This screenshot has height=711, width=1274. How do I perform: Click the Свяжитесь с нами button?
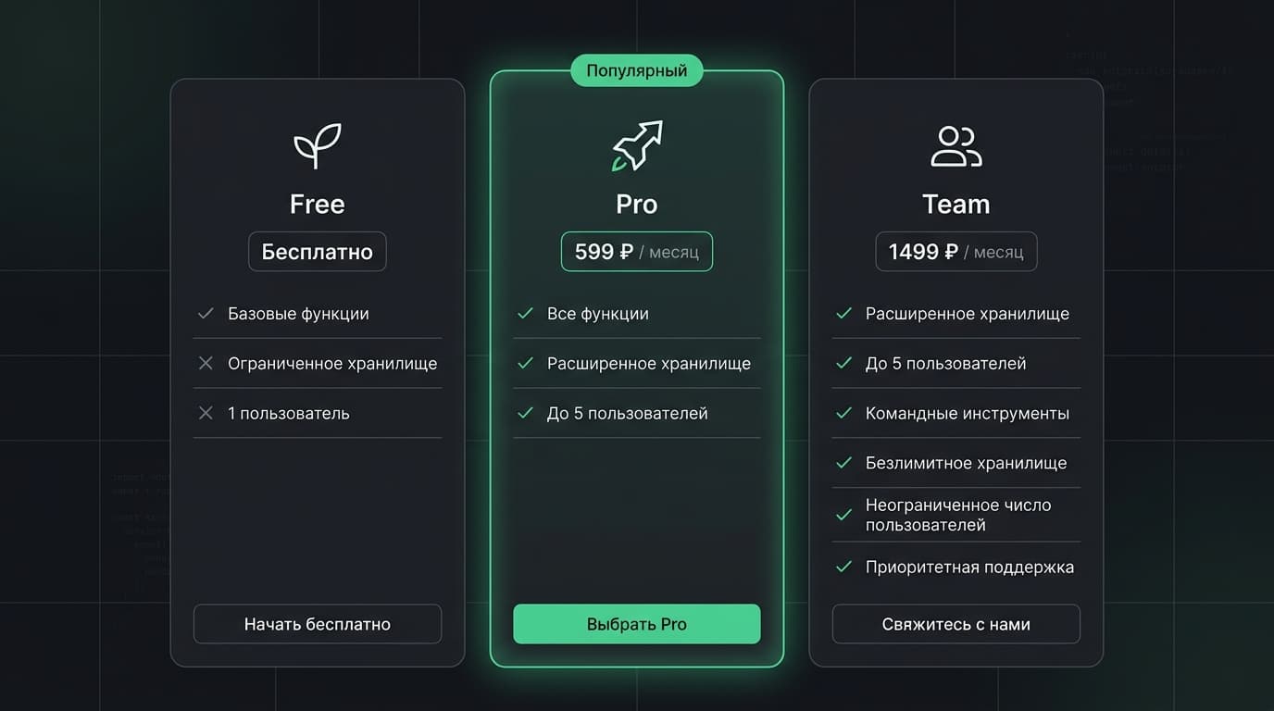(x=956, y=624)
